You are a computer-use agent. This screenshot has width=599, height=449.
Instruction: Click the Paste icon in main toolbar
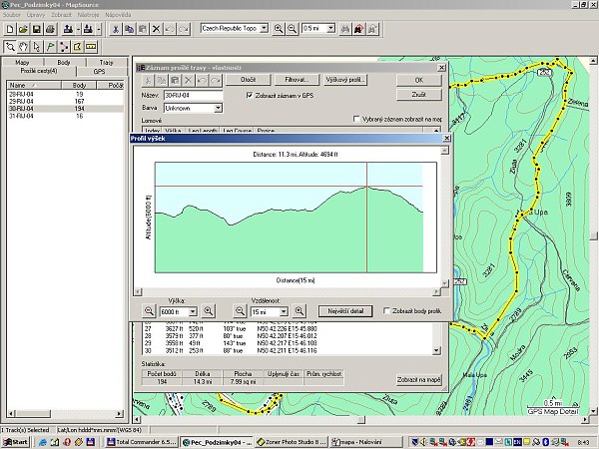click(143, 29)
